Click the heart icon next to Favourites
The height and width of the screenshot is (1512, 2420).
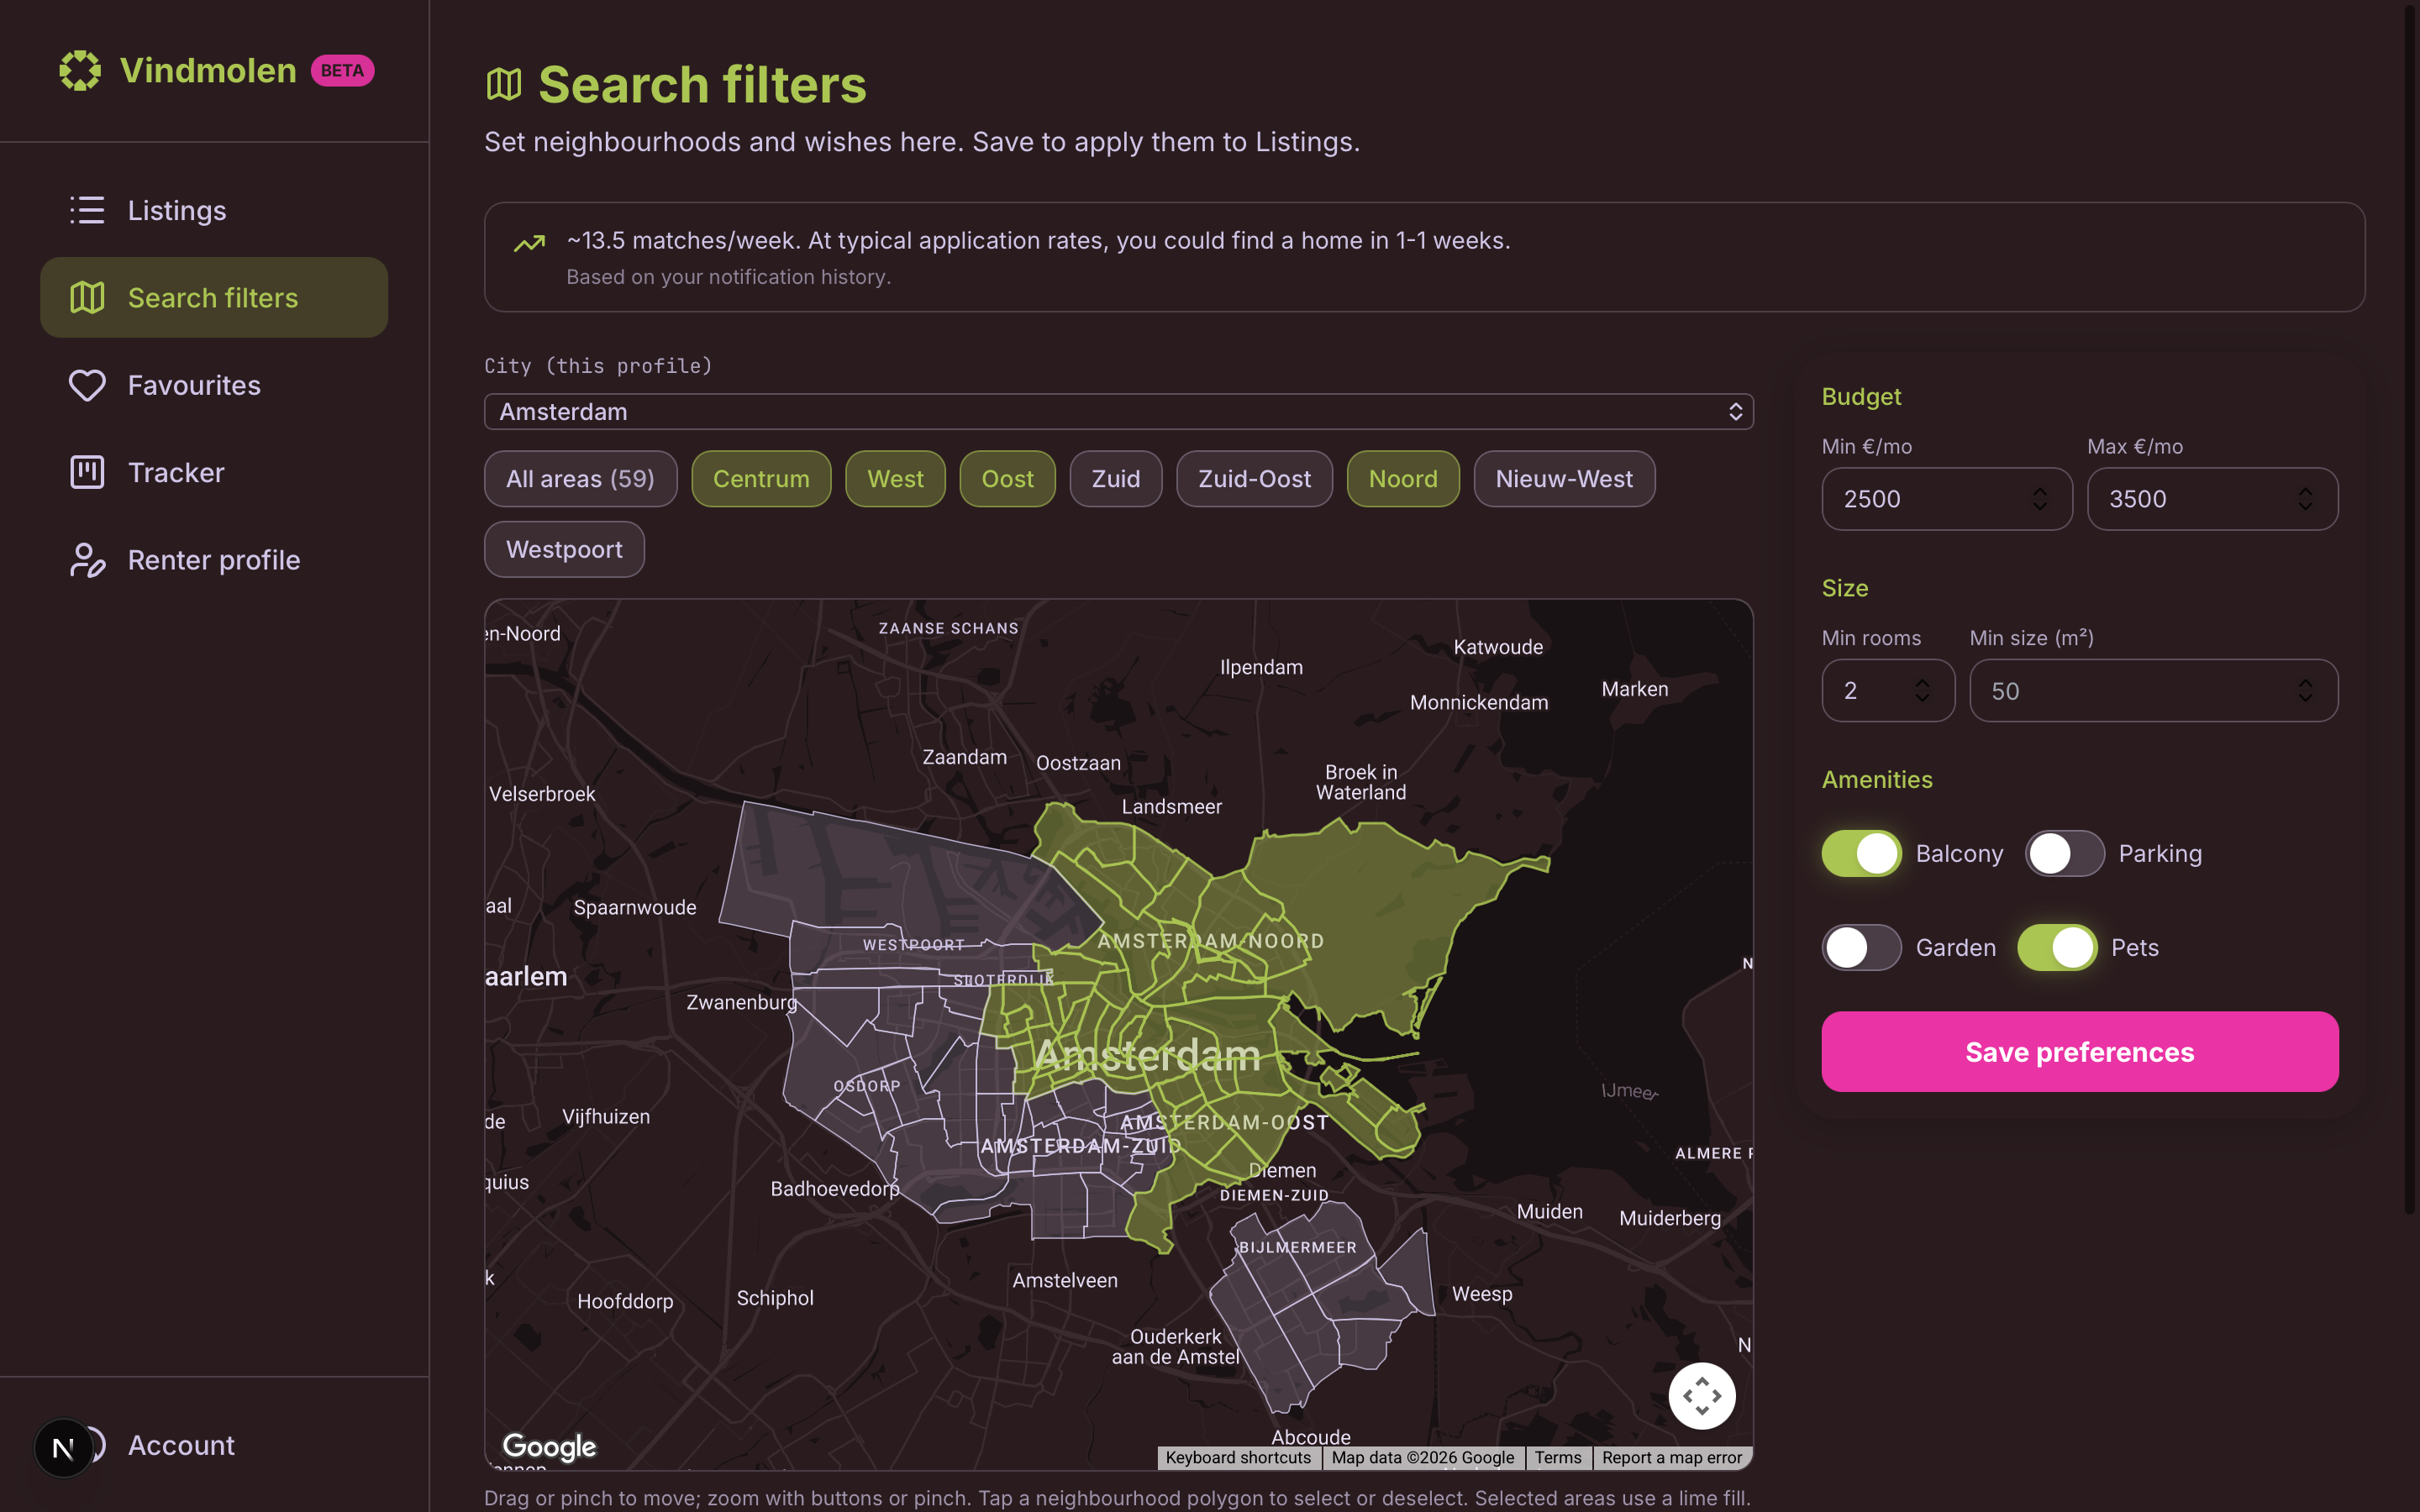coord(87,384)
